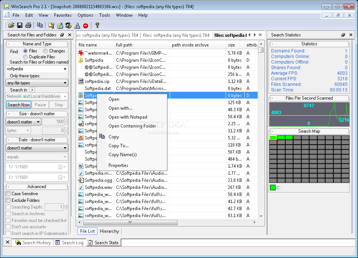Click the Stop button

(59, 105)
